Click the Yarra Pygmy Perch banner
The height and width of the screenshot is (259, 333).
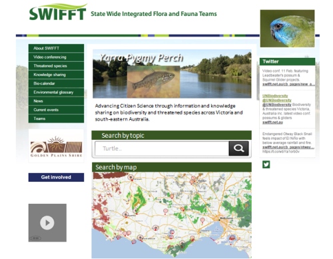coord(172,74)
